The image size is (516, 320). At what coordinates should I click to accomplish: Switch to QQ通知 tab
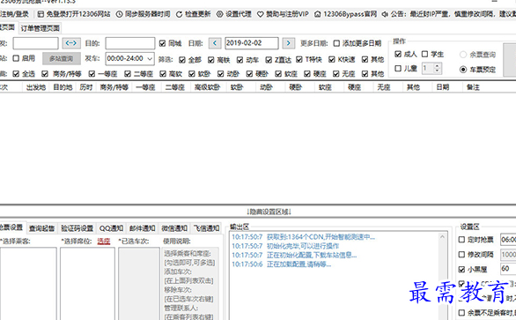point(111,228)
